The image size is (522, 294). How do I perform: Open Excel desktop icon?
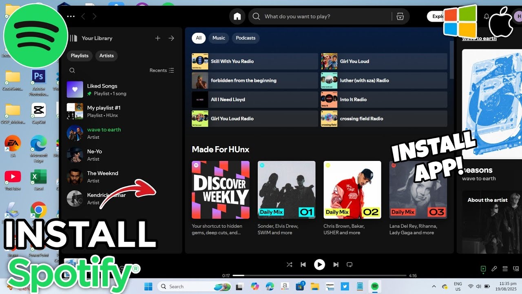click(39, 180)
